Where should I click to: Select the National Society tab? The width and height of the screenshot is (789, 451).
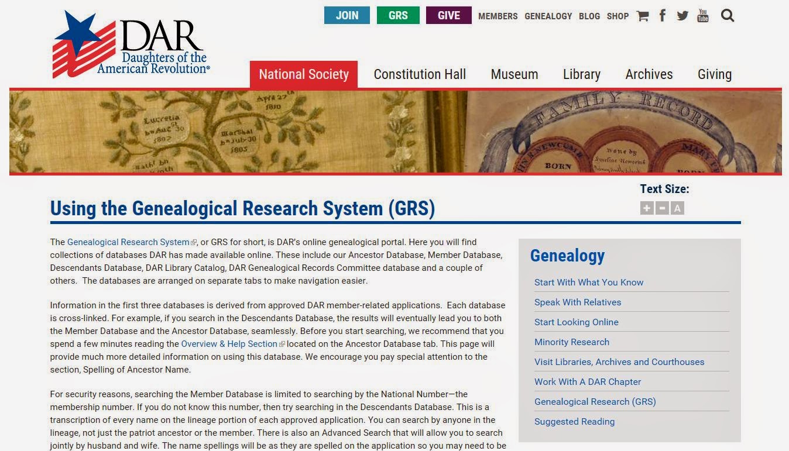[x=304, y=74]
